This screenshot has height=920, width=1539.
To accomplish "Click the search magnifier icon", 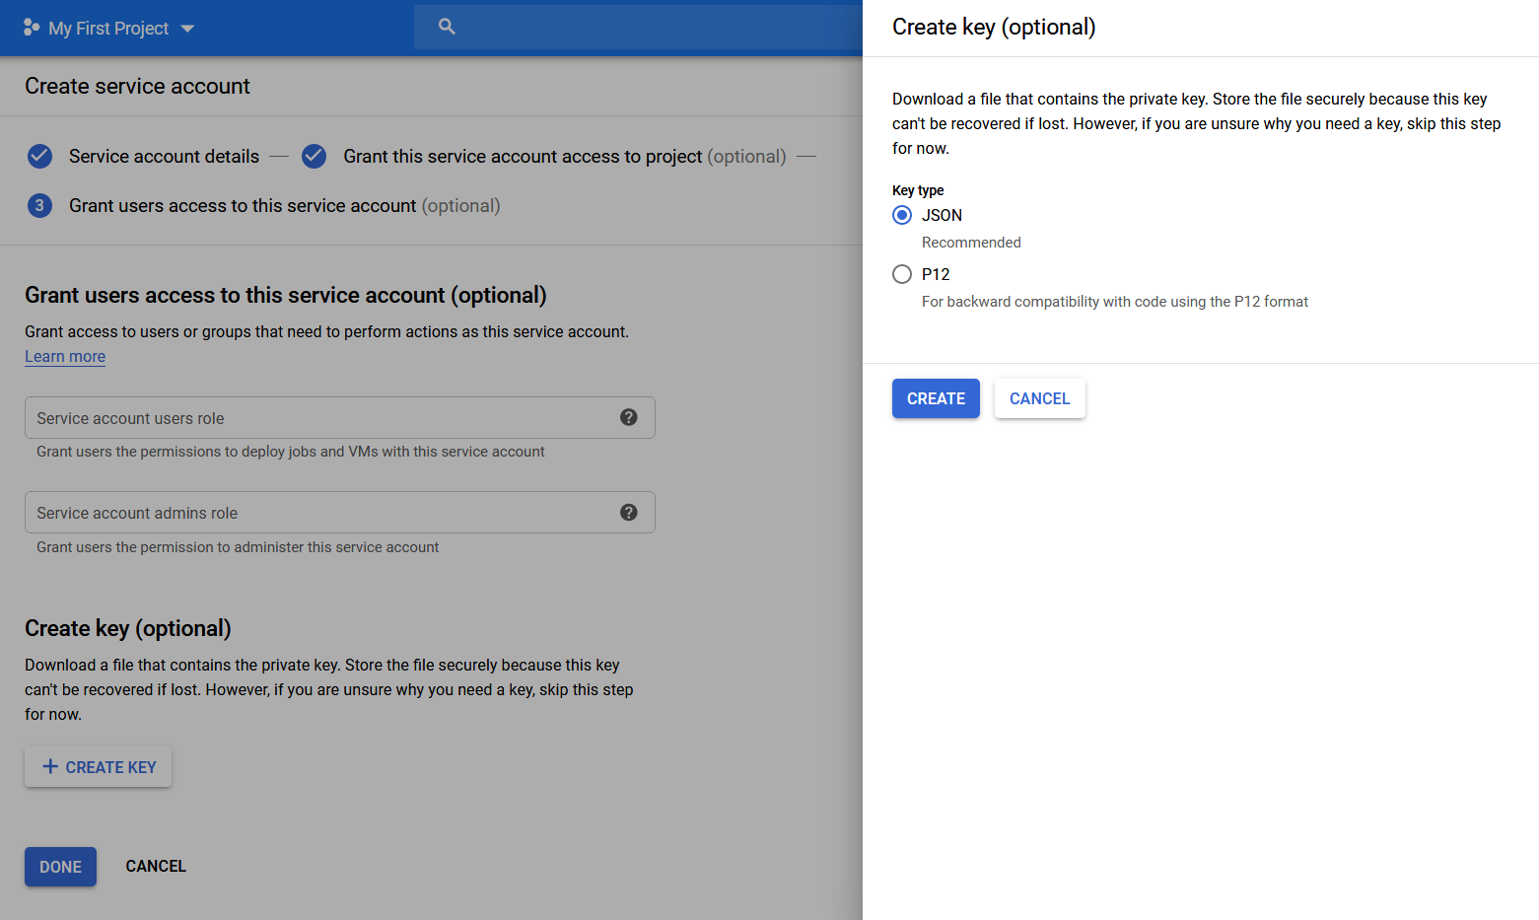I will [x=447, y=27].
